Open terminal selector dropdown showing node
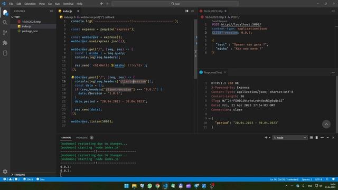Viewport: 338px width, 190px height. (290, 137)
